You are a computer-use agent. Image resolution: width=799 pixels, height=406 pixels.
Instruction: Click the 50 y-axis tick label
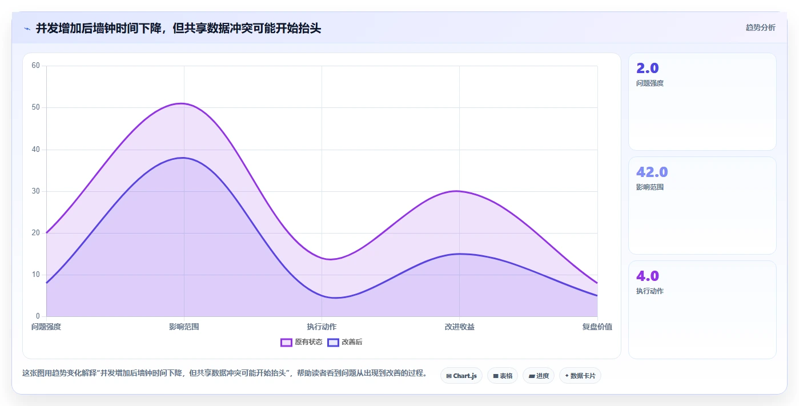click(x=35, y=107)
